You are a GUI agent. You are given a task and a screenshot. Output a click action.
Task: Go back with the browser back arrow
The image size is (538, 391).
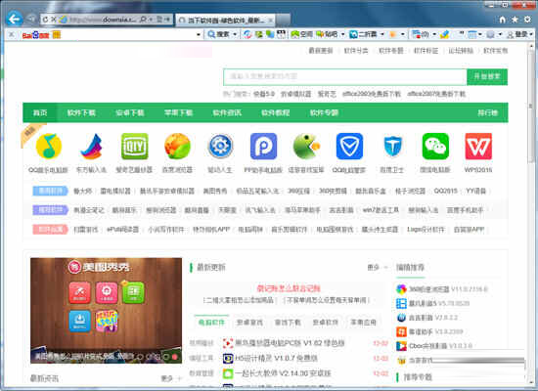[x=15, y=20]
